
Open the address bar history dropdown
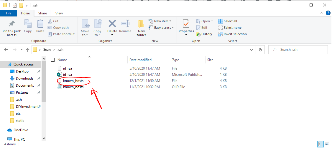coord(251,50)
